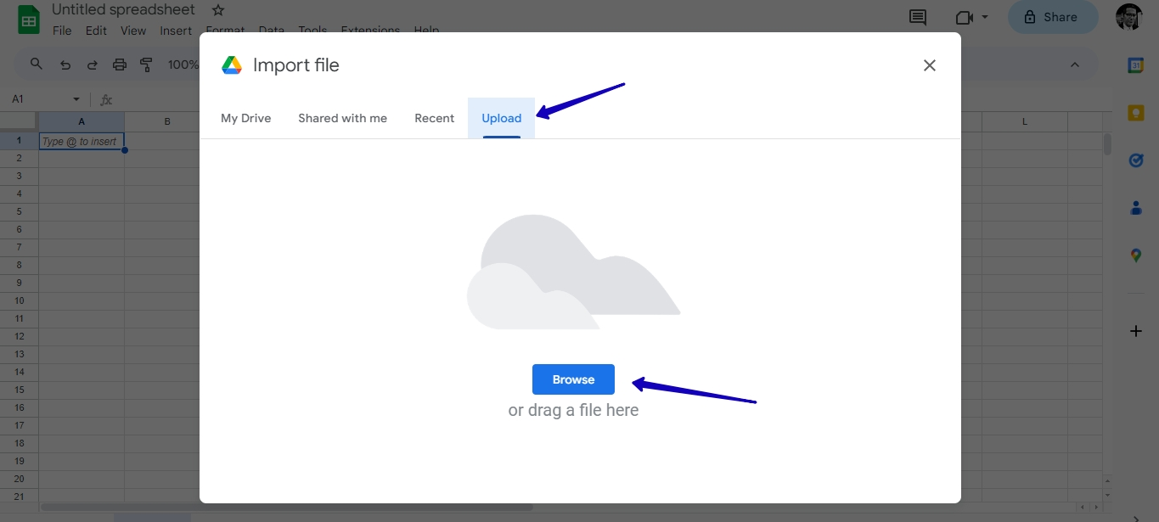Open the File menu
The height and width of the screenshot is (522, 1159).
pos(62,31)
